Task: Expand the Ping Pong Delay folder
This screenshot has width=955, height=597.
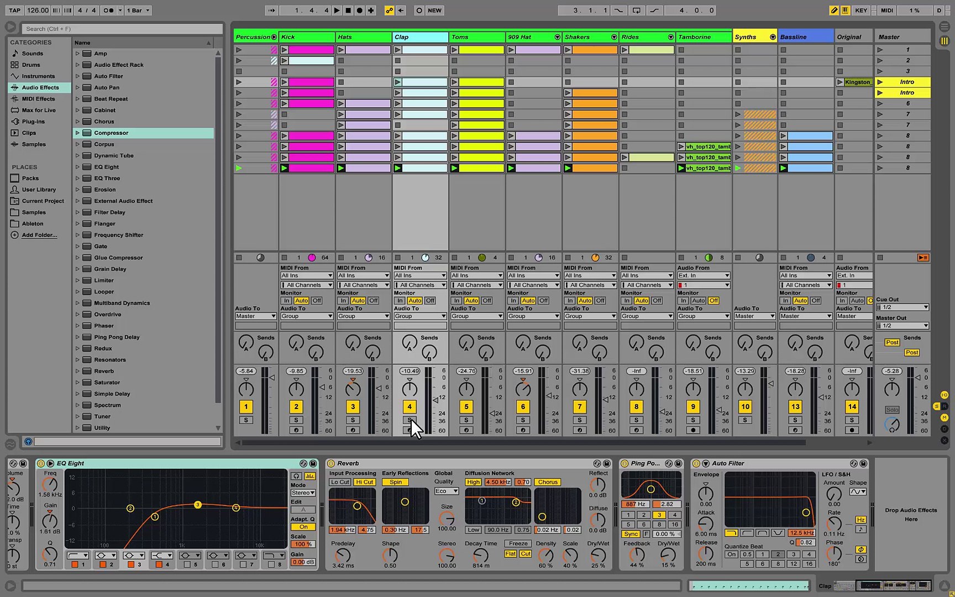Action: 77,337
